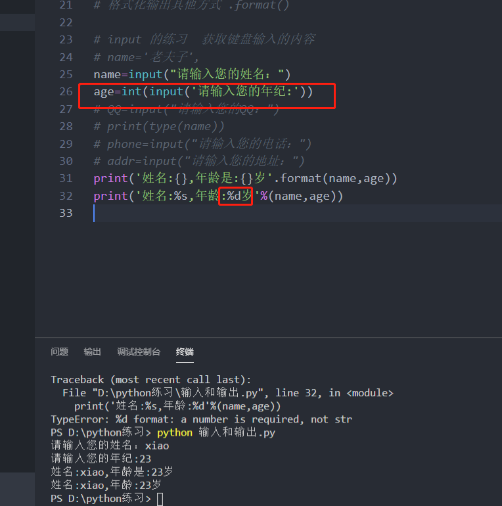Click the Traceback line in terminal
This screenshot has width=502, height=506.
point(151,380)
